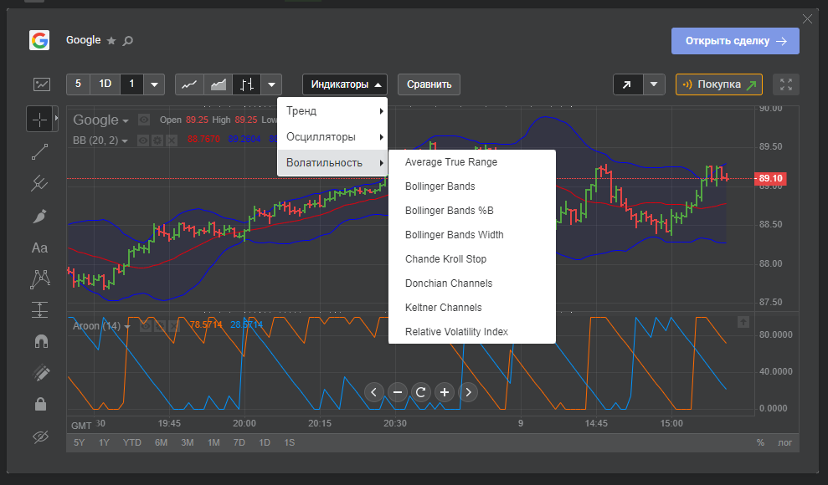Enter fullscreen chart mode

pos(785,84)
